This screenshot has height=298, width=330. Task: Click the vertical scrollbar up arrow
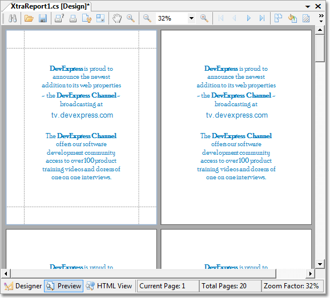[x=320, y=30]
